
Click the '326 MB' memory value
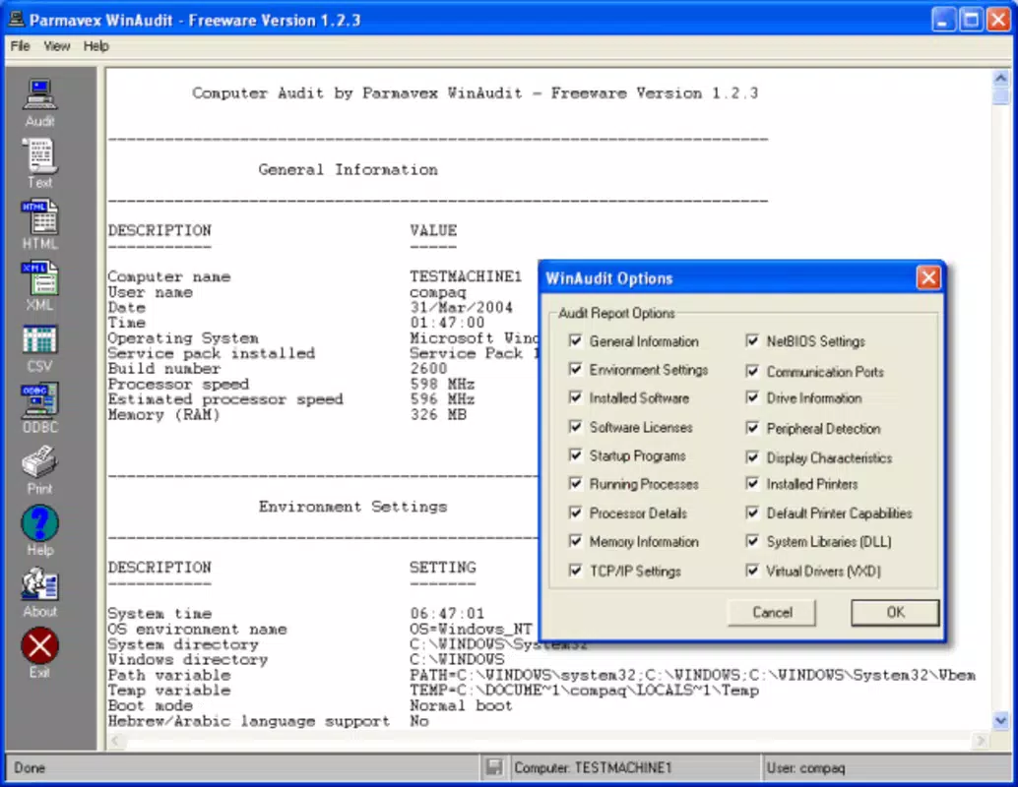438,414
